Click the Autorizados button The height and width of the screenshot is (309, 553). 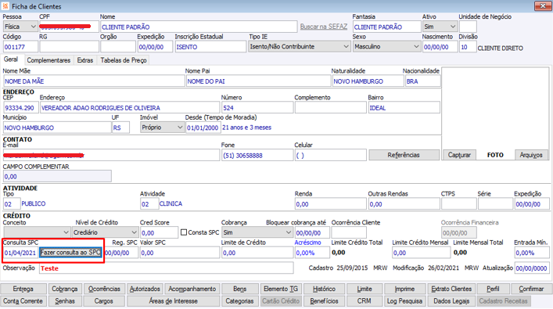[x=145, y=289]
